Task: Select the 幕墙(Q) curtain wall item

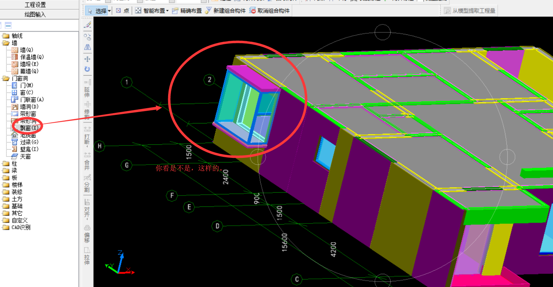Action: coord(26,71)
